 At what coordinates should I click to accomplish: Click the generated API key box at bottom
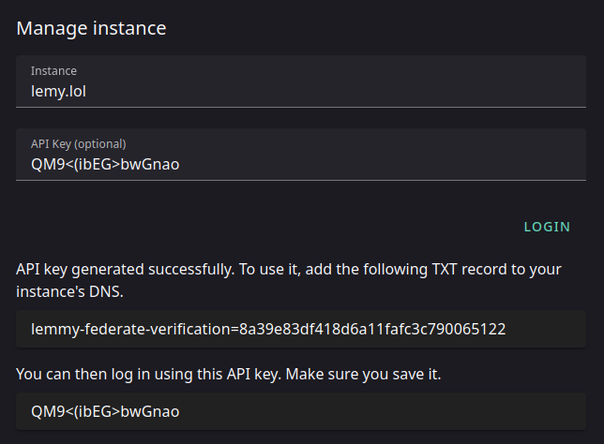(x=301, y=411)
